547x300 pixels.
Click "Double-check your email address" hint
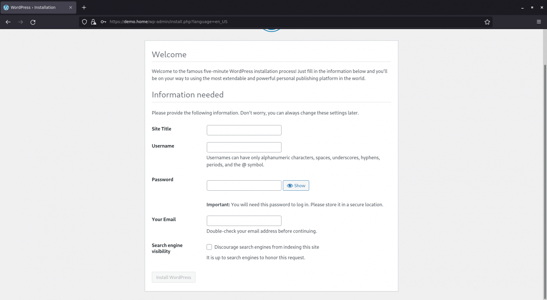click(261, 231)
